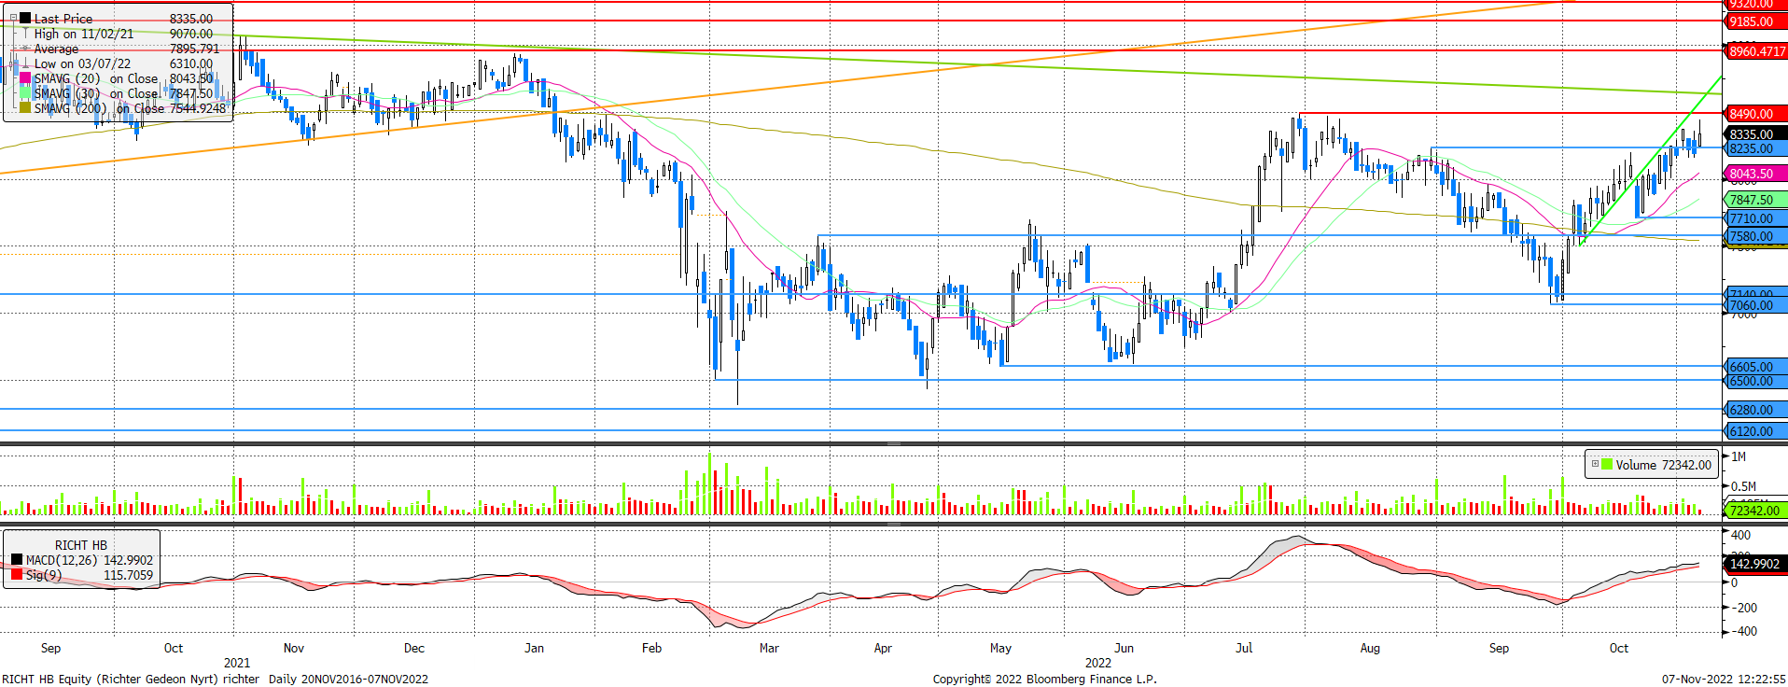Click the blue 7580.00 axis price tag

tap(1753, 236)
